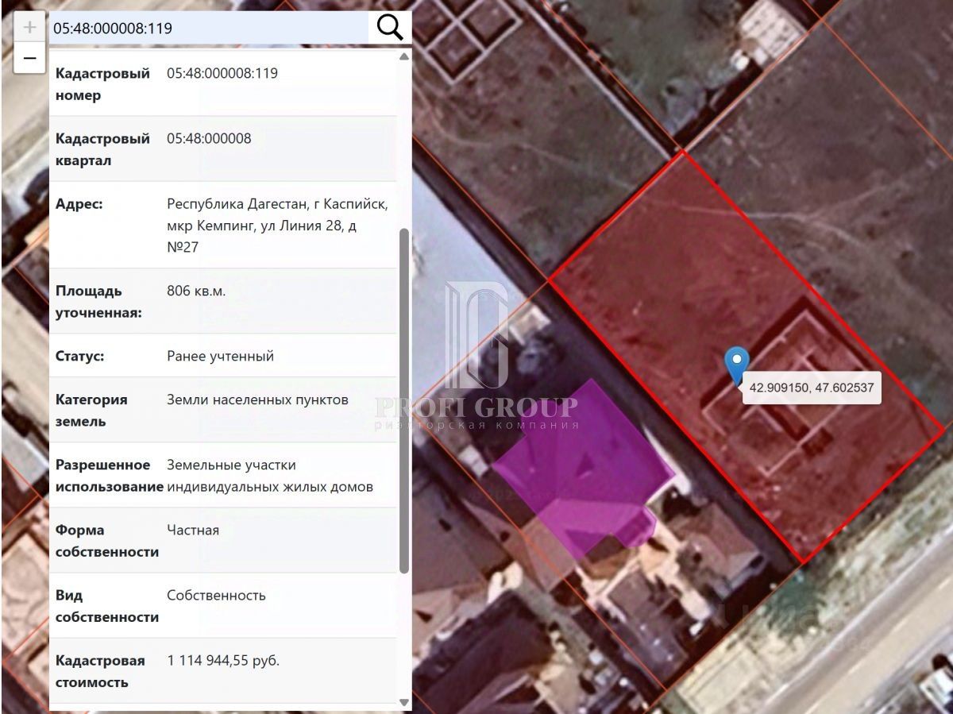
Task: Click land category Земли населенных пунктов
Action: point(257,399)
